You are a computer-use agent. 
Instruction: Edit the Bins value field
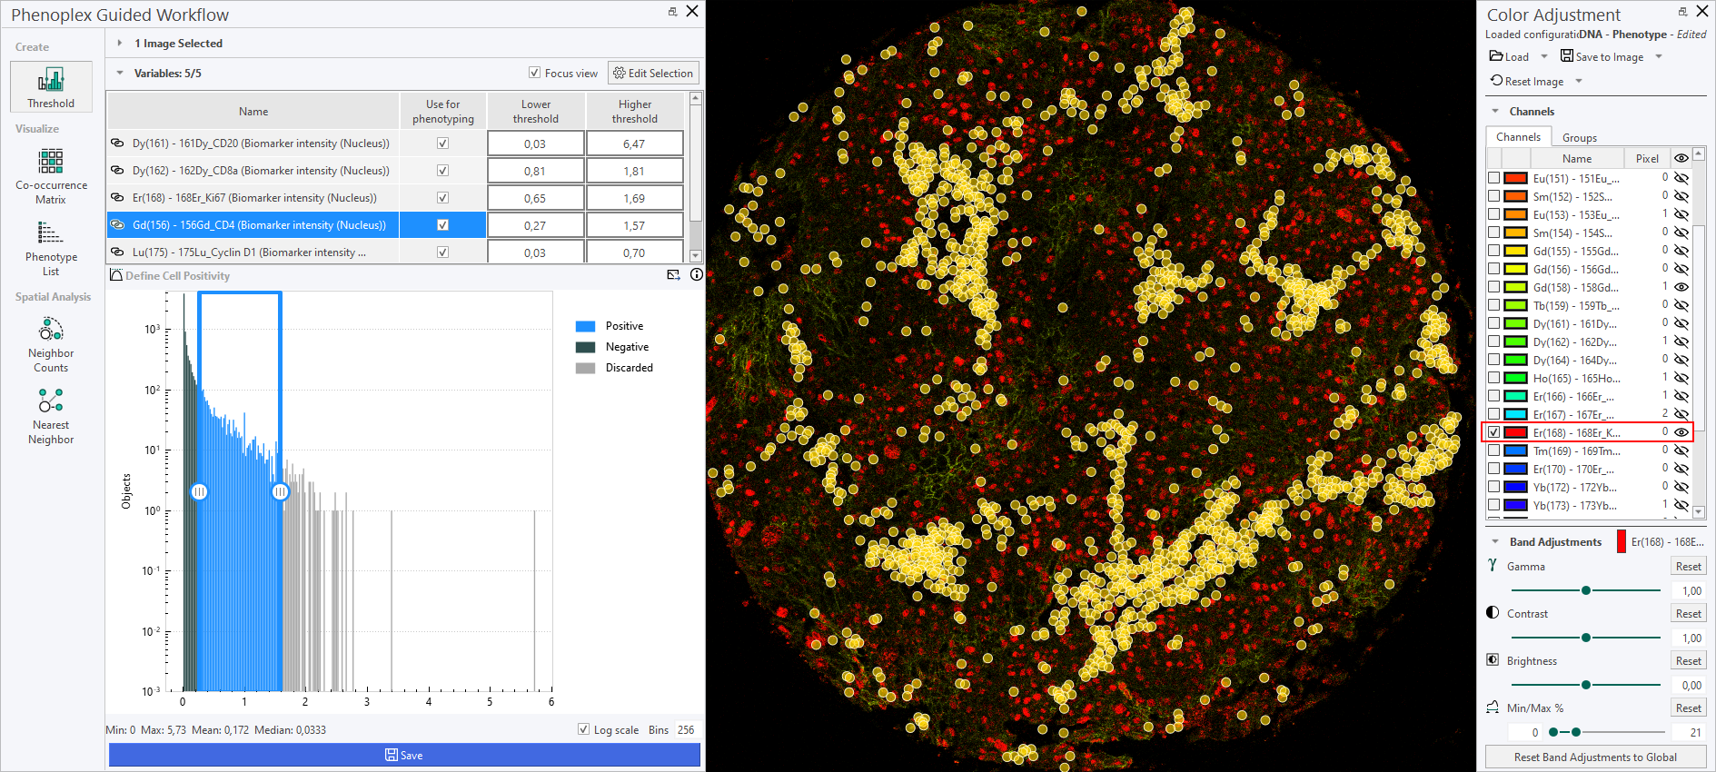(x=686, y=729)
